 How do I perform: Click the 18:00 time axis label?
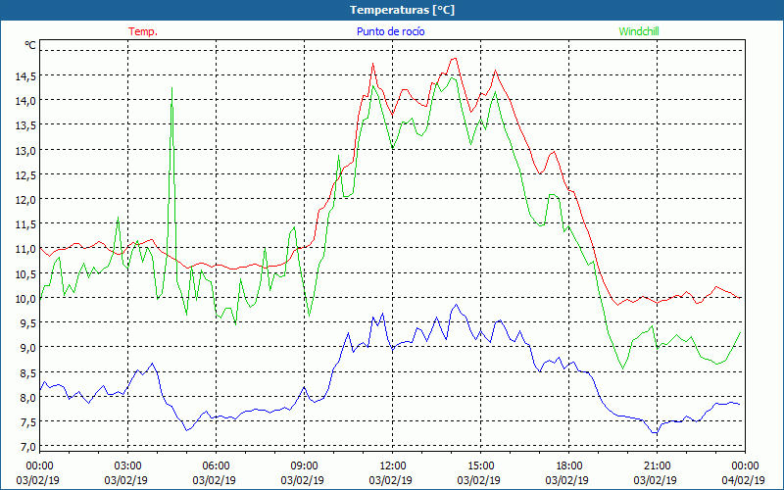[x=569, y=466]
